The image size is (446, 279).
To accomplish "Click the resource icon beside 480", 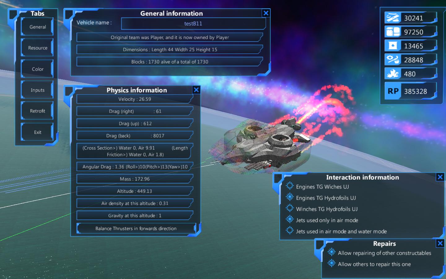I will [x=392, y=74].
